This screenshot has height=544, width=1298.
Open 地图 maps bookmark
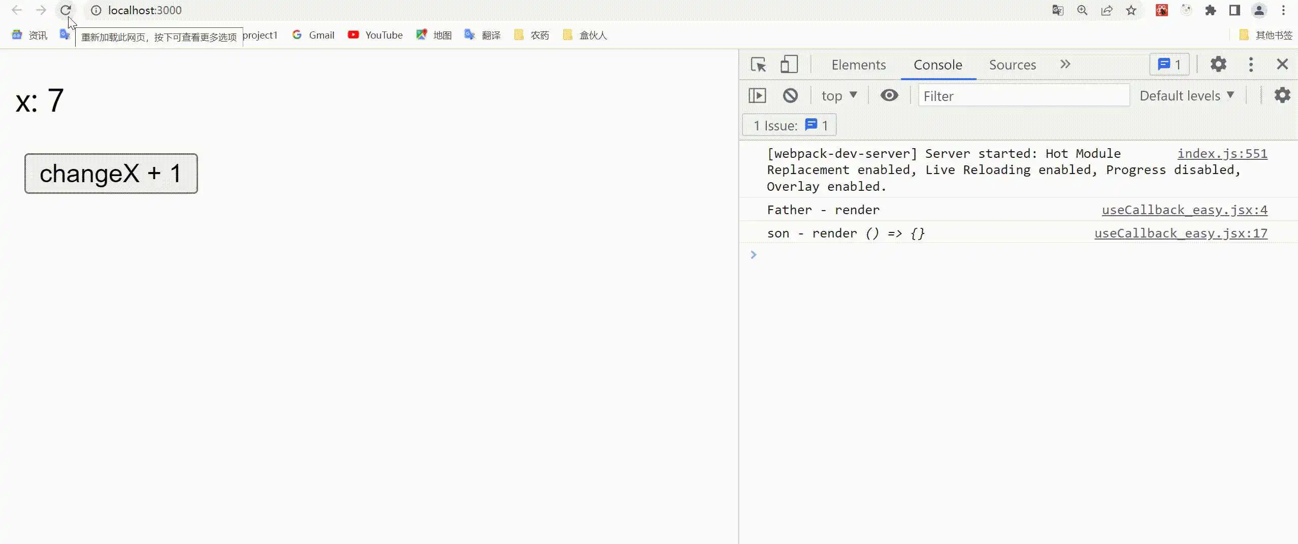pos(434,35)
